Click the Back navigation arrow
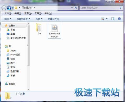The width and height of the screenshot is (125, 102). click(4, 8)
